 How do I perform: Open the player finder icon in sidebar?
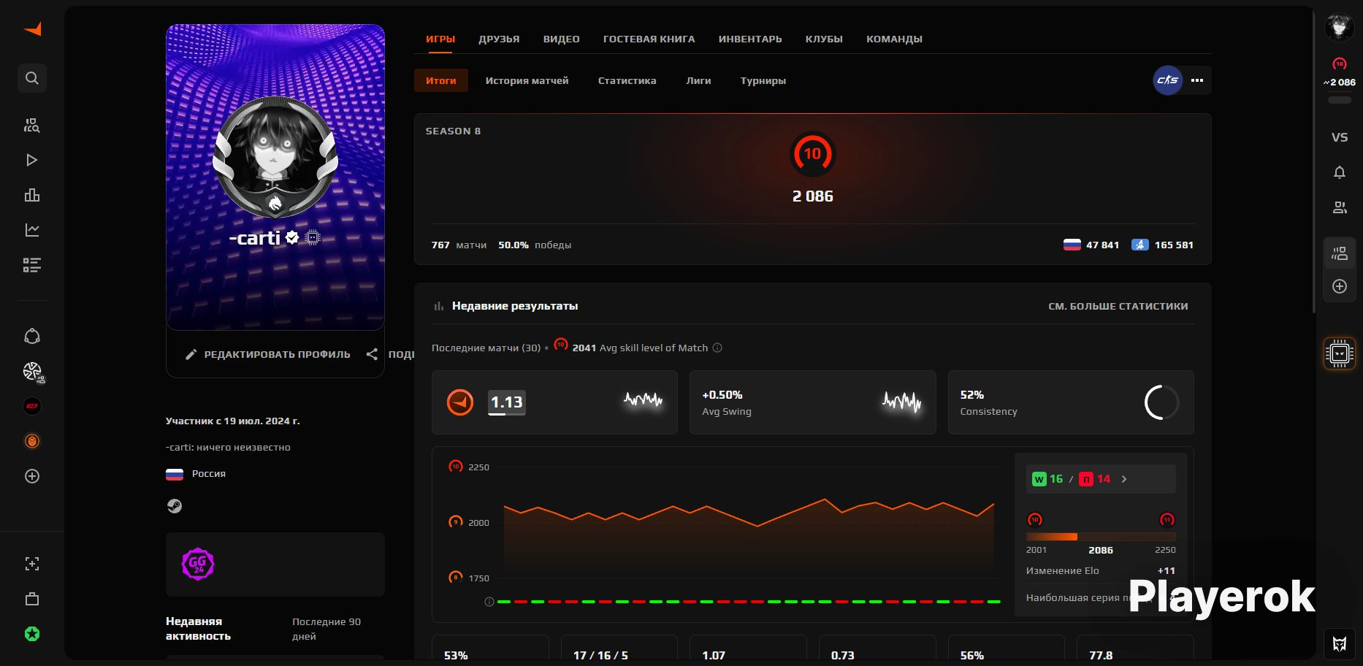click(x=32, y=125)
